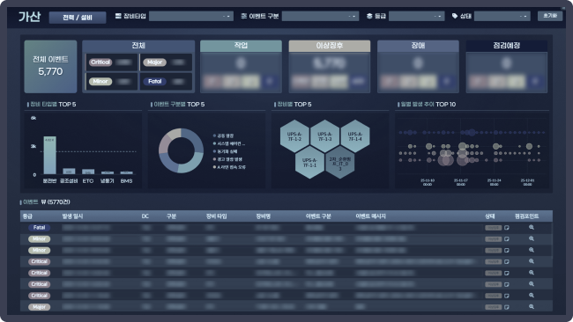Click the Major badge in event table
The height and width of the screenshot is (322, 573).
point(39,307)
